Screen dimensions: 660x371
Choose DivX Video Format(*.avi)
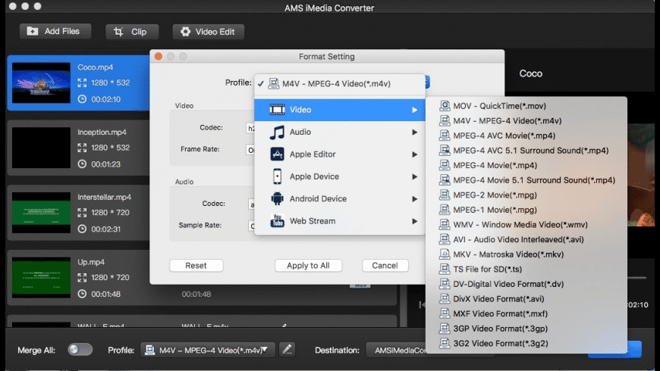point(526,299)
